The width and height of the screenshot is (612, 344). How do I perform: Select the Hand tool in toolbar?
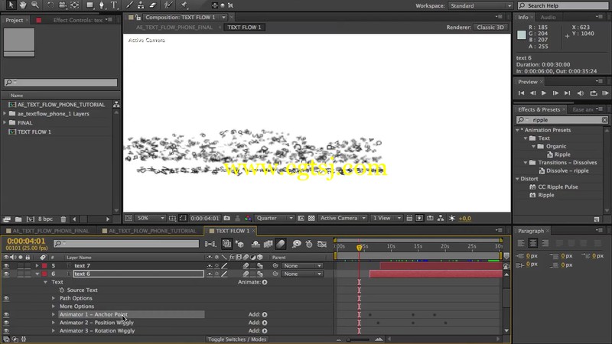[x=23, y=5]
